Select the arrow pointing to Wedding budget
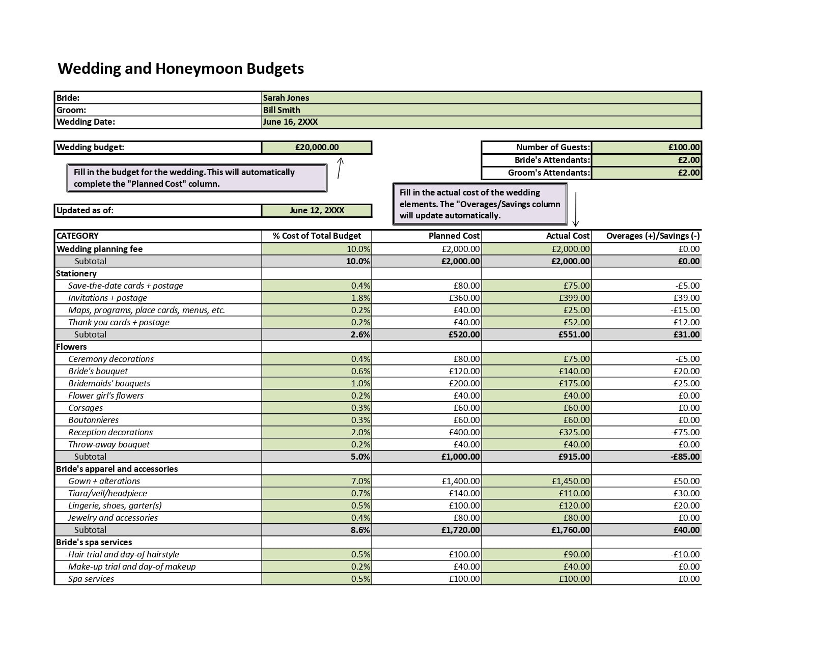Image resolution: width=840 pixels, height=649 pixels. 339,168
